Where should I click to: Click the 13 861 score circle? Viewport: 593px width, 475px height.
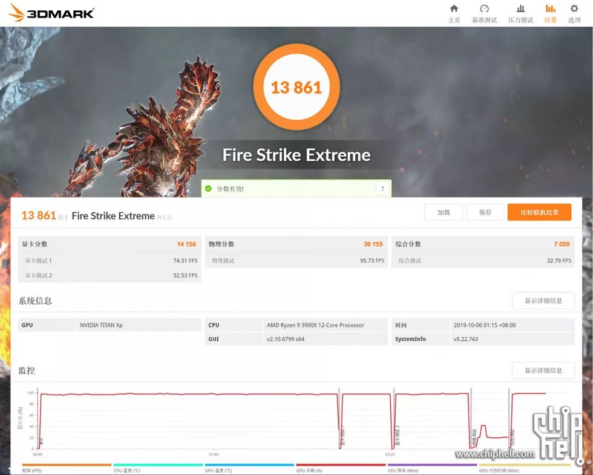tap(296, 87)
